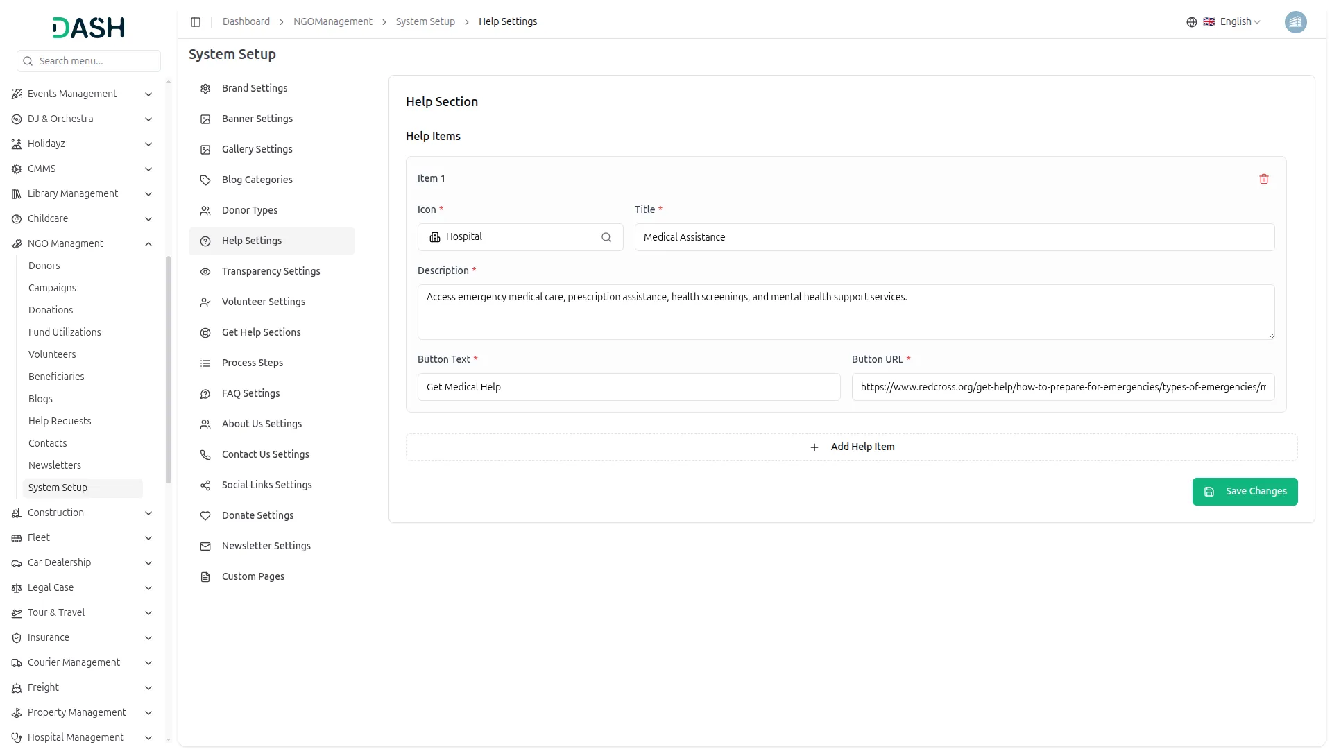Open Contact Us Settings phone icon
1332x749 pixels.
205,455
